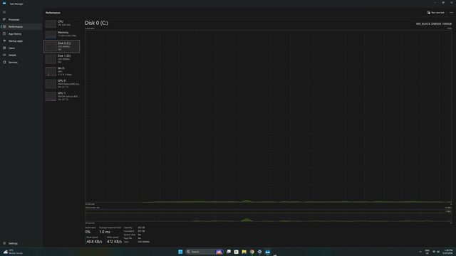Open App history page
The height and width of the screenshot is (256, 456).
coord(21,33)
